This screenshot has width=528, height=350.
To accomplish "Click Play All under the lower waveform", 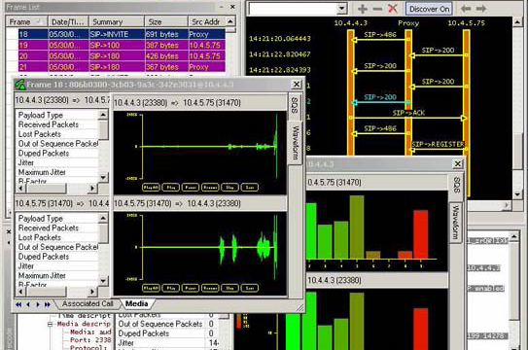I will [151, 288].
